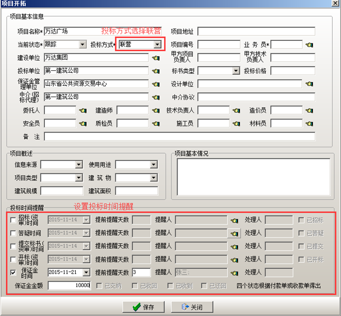
Task: Open lookup icon for 建造师 field
Action: [155, 110]
